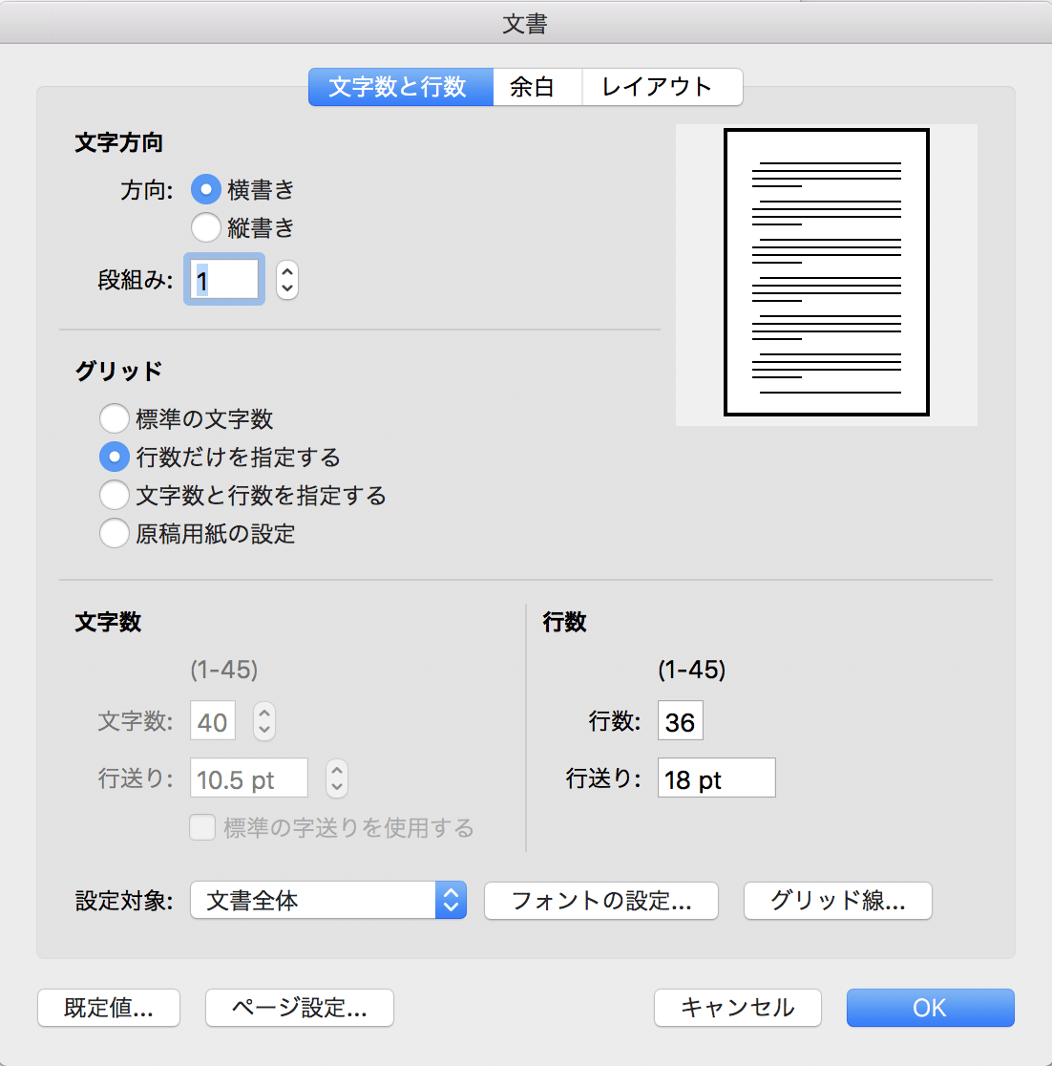Click the 行数 field showing 36
Image resolution: width=1052 pixels, height=1066 pixels.
pos(681,720)
